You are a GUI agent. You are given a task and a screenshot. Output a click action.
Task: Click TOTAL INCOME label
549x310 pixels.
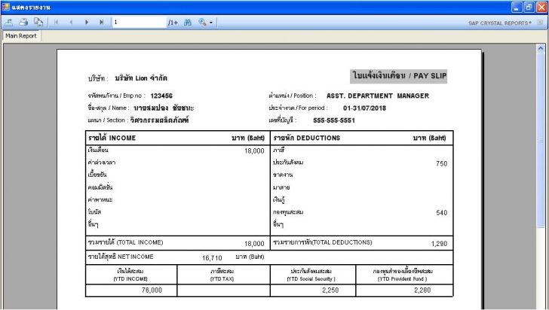pyautogui.click(x=125, y=242)
